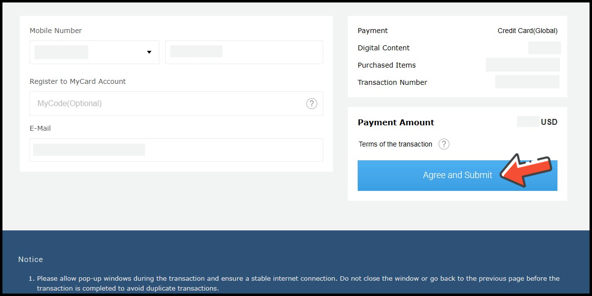
Task: Click the Notice heading in footer
Action: (31, 259)
